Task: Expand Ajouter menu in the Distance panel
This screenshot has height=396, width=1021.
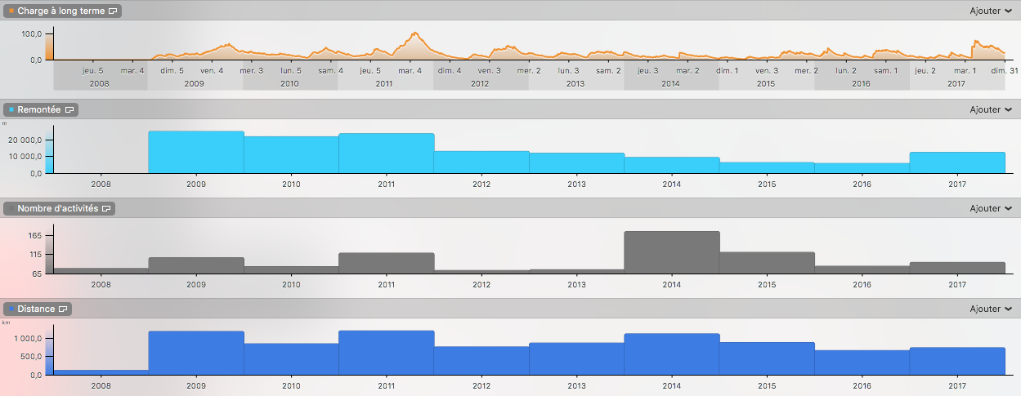Action: 990,309
